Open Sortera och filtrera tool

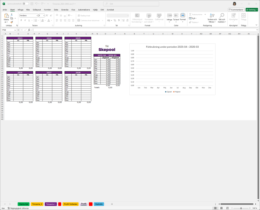point(212,18)
